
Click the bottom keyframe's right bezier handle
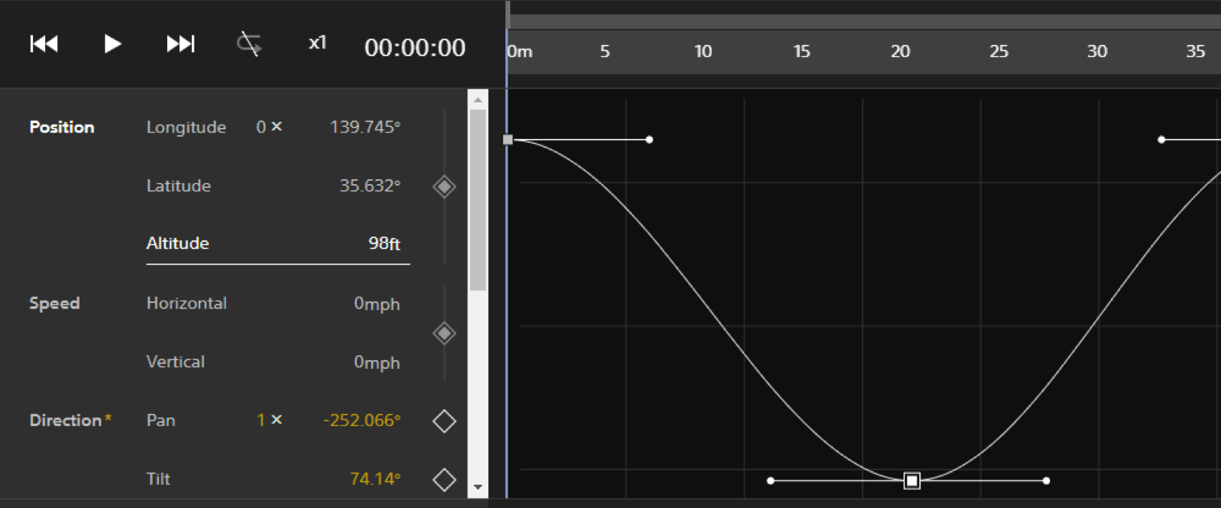click(1046, 481)
